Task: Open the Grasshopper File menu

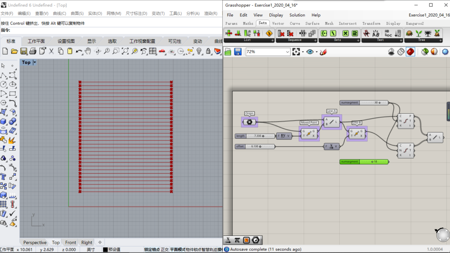Action: point(230,15)
